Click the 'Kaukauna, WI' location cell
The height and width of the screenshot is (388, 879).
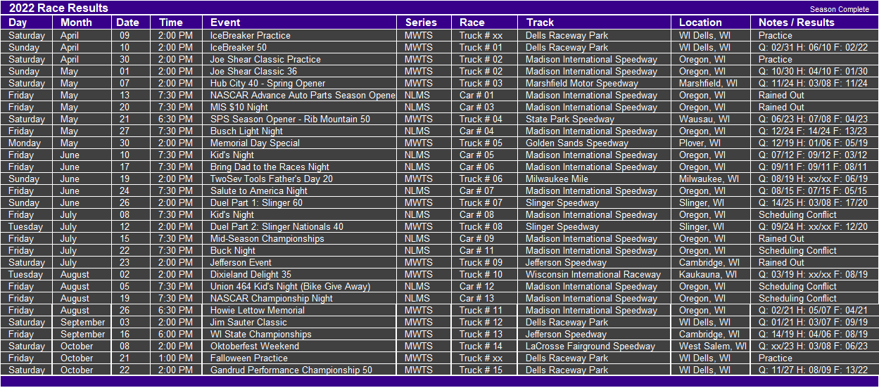[709, 274]
